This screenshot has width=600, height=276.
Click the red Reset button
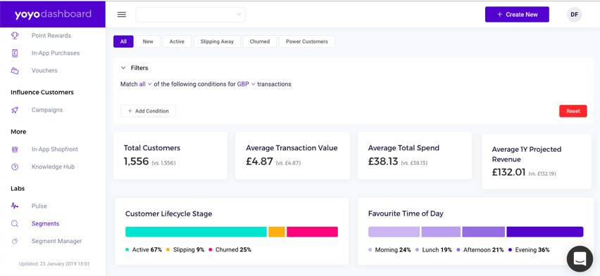573,111
